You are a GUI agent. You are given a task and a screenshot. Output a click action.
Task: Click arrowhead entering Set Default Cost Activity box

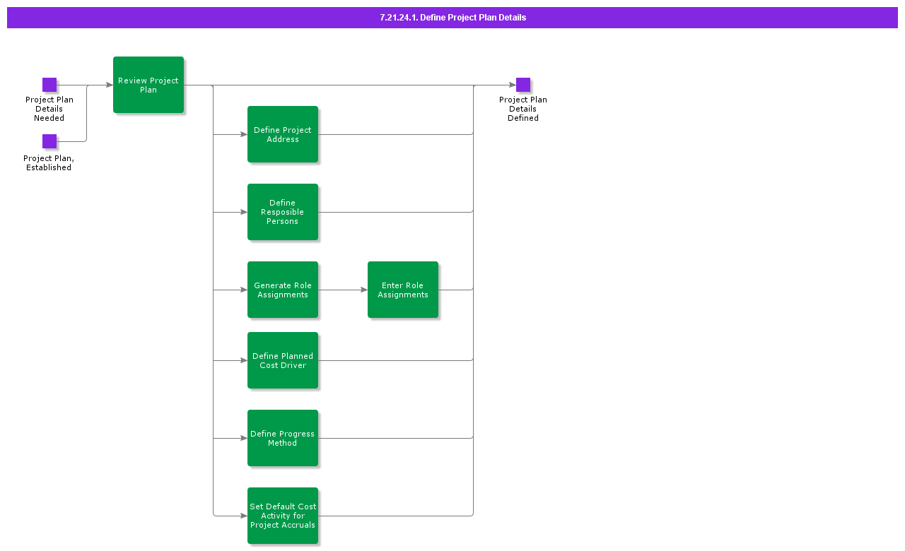(x=243, y=516)
